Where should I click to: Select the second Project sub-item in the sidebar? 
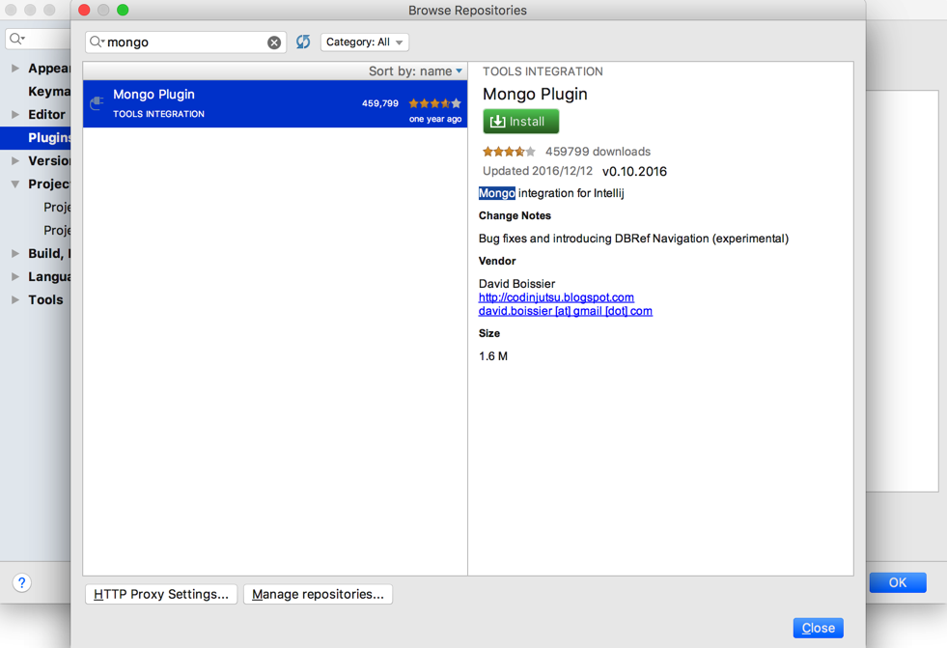tap(57, 230)
